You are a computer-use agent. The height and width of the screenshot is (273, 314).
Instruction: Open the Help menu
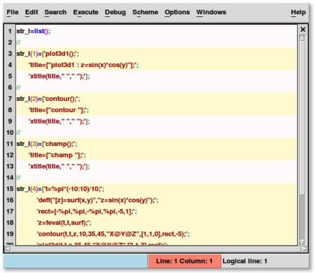tap(299, 12)
